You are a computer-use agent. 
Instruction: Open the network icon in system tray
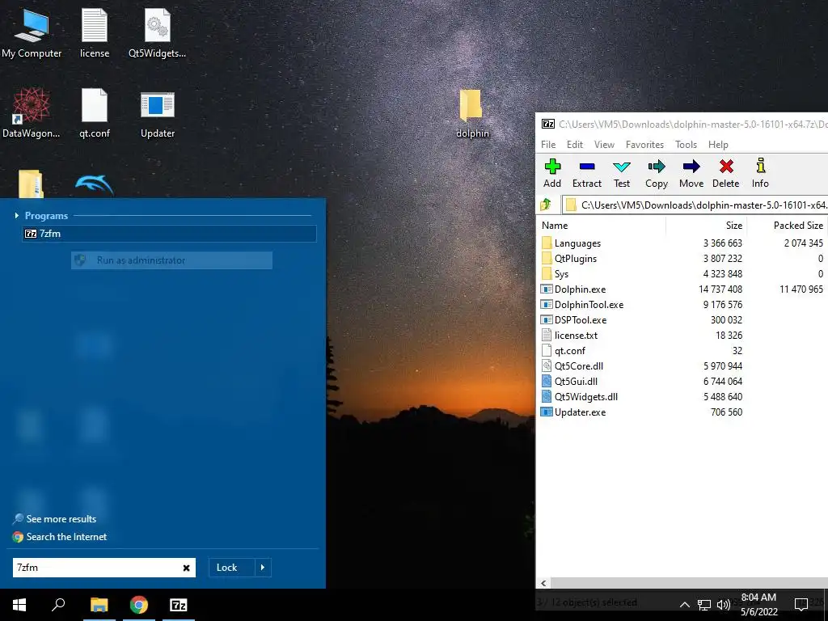pos(704,605)
